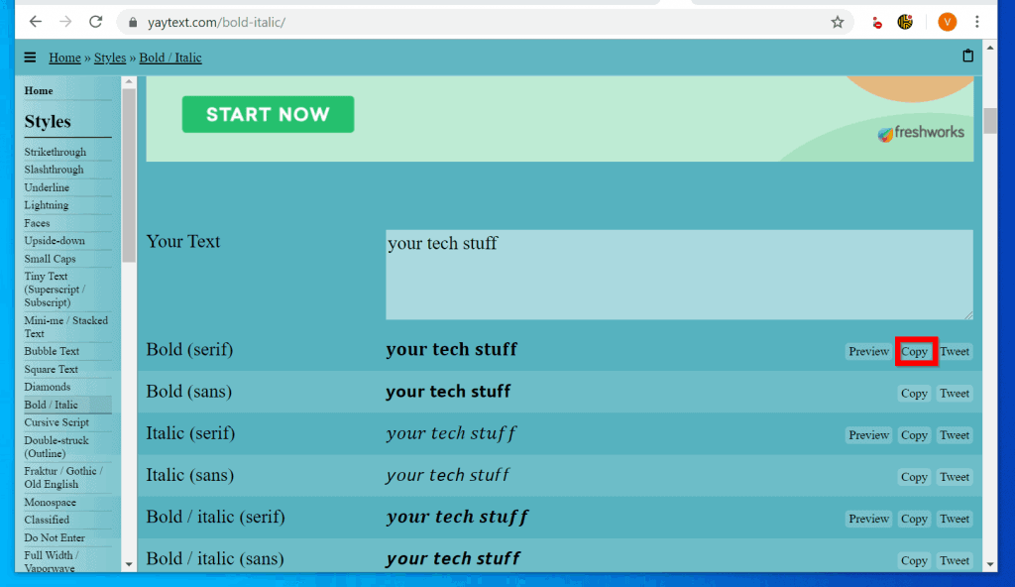The height and width of the screenshot is (587, 1015).
Task: Follow the Home breadcrumb link
Action: tap(64, 58)
